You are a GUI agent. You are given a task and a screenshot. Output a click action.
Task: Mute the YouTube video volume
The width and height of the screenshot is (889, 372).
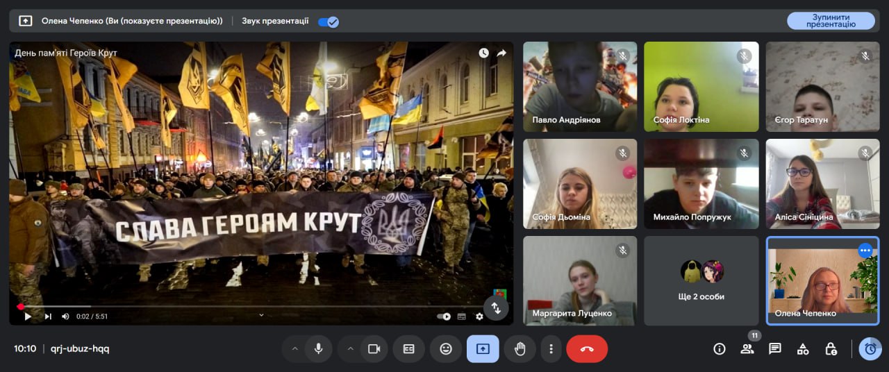pyautogui.click(x=65, y=316)
